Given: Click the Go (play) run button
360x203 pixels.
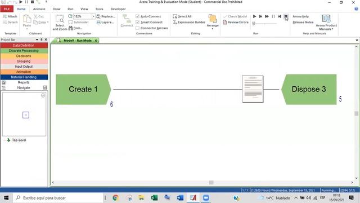Looking at the screenshot, I should pyautogui.click(x=254, y=16).
